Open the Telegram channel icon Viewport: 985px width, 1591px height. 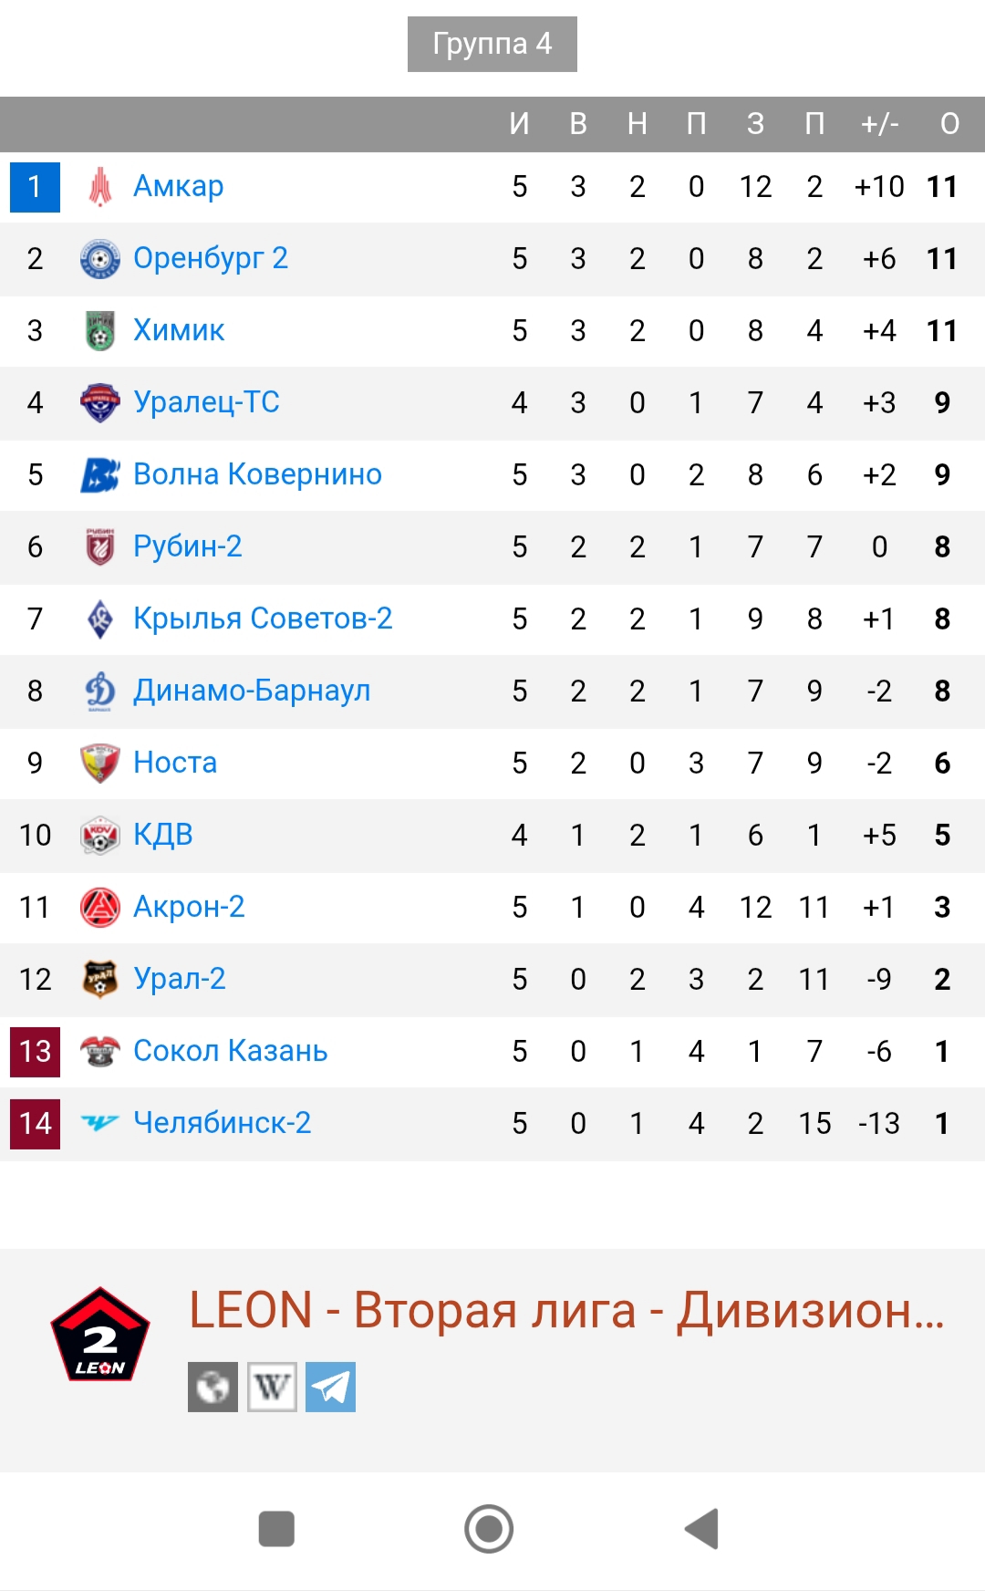coord(330,1387)
